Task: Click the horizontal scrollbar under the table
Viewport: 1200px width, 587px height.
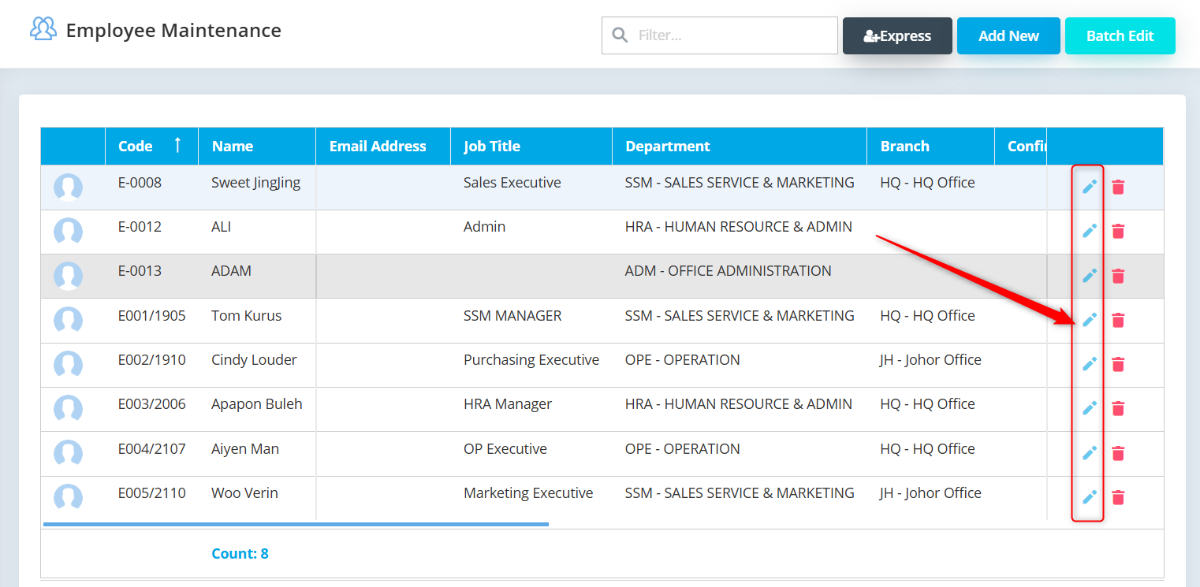Action: tap(296, 523)
